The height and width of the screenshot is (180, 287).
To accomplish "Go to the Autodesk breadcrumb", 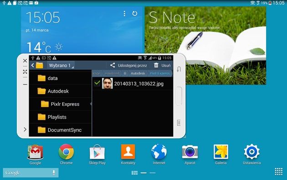I will pos(138,74).
